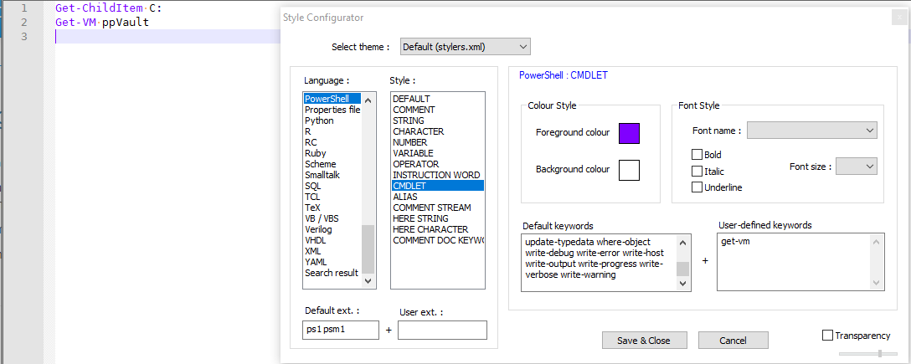Enable the Italic checkbox
Screen dimensions: 911x364
tap(697, 172)
